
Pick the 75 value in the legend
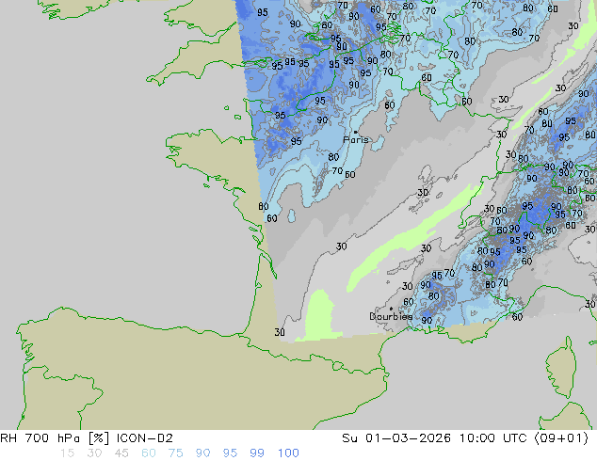(x=175, y=453)
